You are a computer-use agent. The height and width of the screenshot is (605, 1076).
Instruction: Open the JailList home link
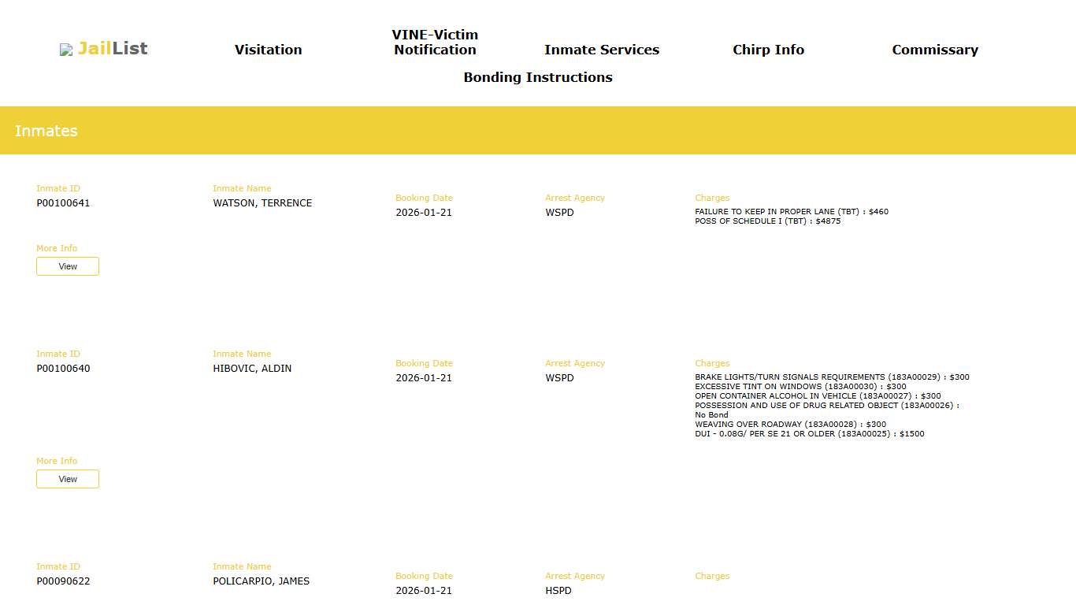(x=112, y=49)
